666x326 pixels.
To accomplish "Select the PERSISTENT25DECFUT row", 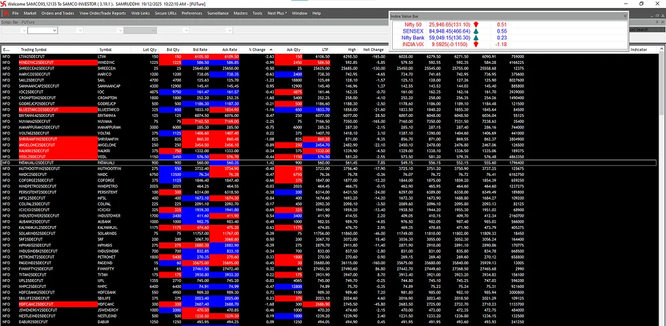I will [330, 192].
